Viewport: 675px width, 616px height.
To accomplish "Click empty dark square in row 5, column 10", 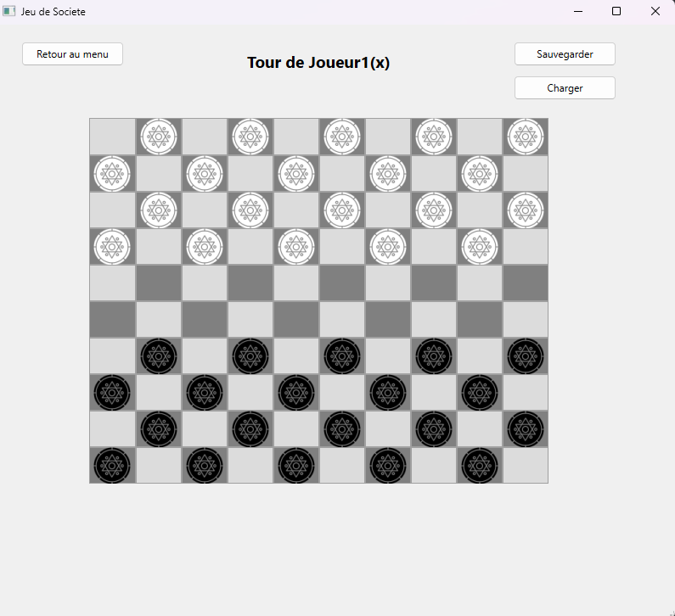I will [x=526, y=283].
